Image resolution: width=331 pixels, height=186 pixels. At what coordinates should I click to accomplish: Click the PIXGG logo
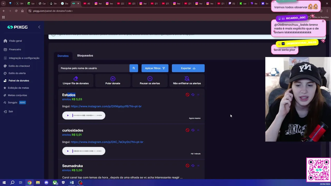click(x=17, y=27)
